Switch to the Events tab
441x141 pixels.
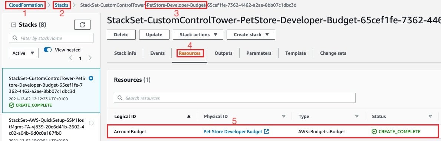pyautogui.click(x=158, y=53)
